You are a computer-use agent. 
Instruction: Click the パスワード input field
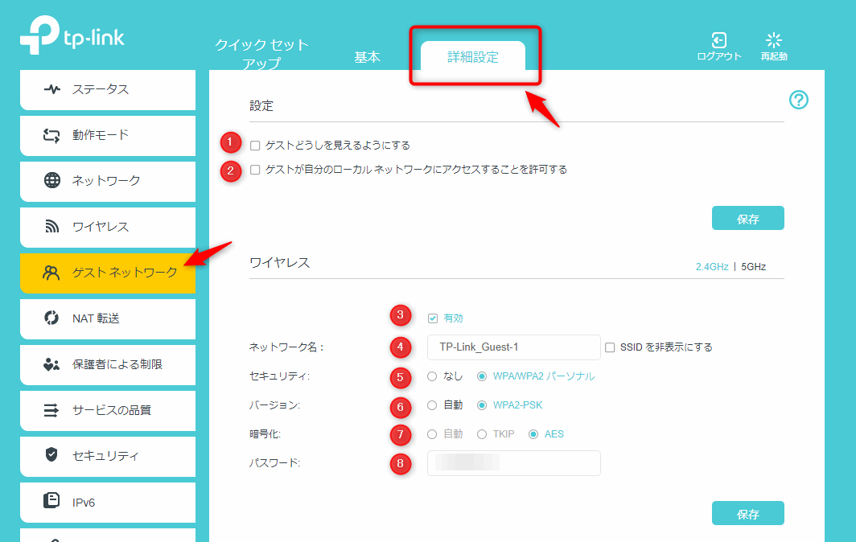[x=514, y=463]
